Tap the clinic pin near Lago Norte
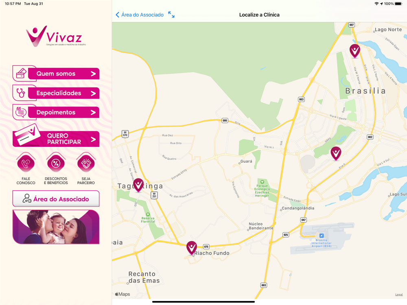 click(354, 51)
